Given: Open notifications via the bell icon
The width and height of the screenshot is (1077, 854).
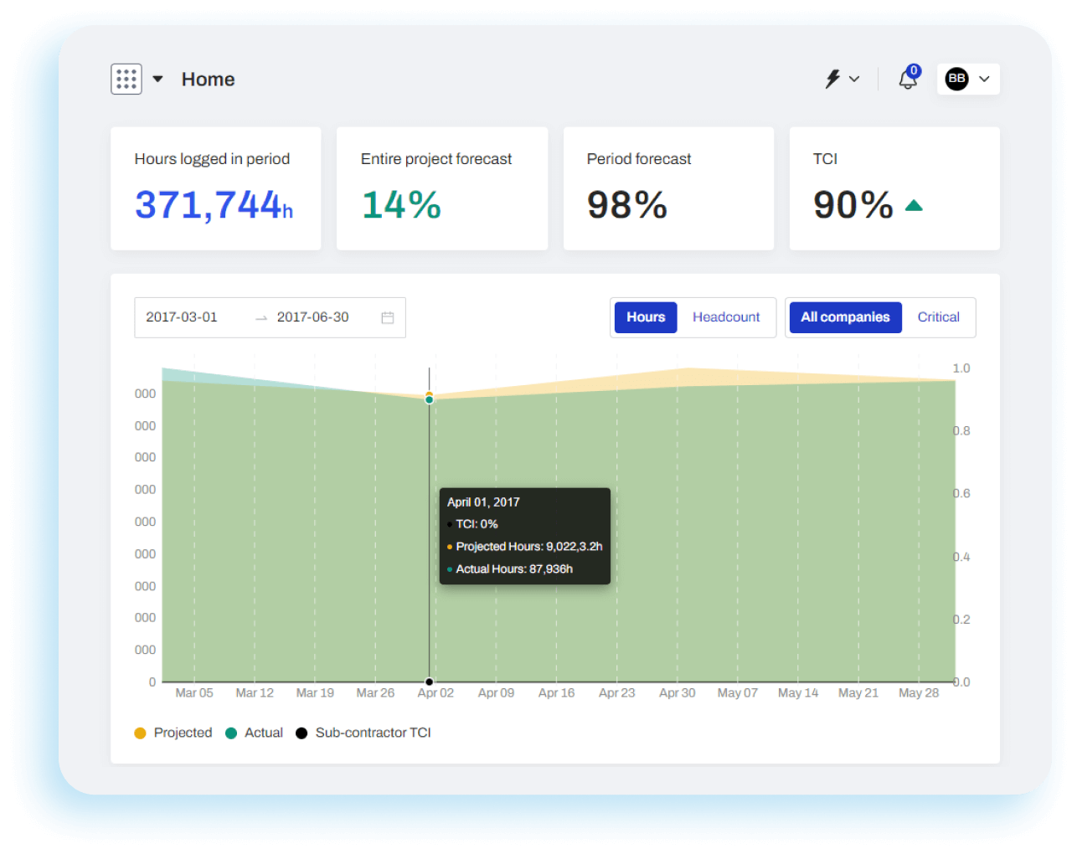Looking at the screenshot, I should point(907,79).
